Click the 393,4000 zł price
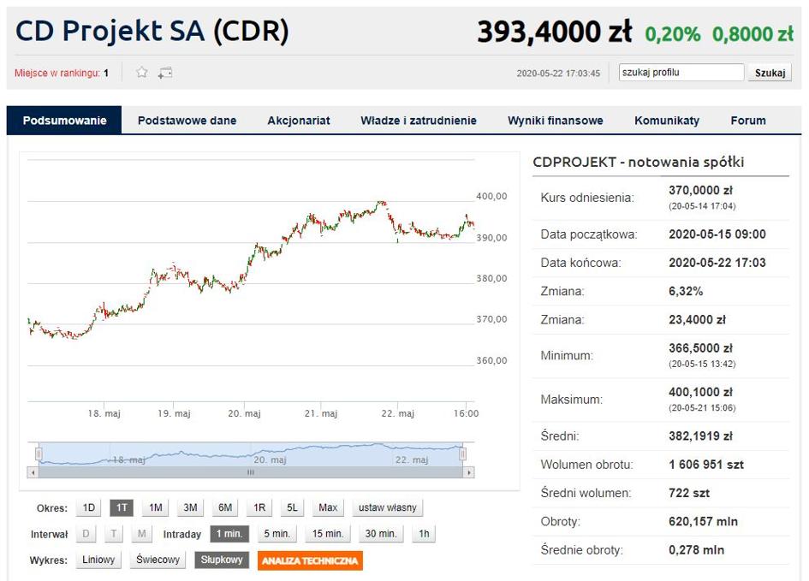Image resolution: width=809 pixels, height=581 pixels. click(x=554, y=32)
